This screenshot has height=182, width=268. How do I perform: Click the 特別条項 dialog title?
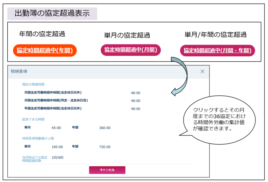click(x=19, y=71)
